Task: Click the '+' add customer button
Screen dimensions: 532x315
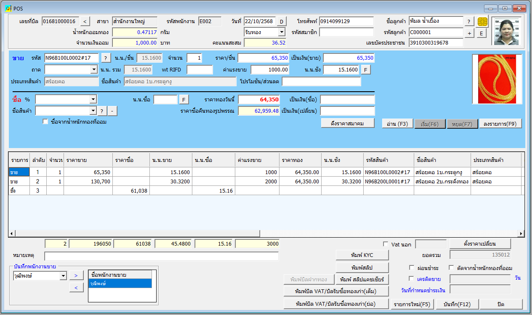Action: click(x=469, y=33)
